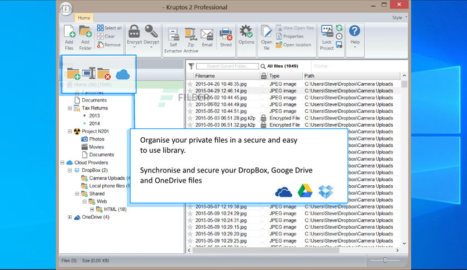The image size is (467, 270).
Task: Click the Clear selection button
Action: 106,36
